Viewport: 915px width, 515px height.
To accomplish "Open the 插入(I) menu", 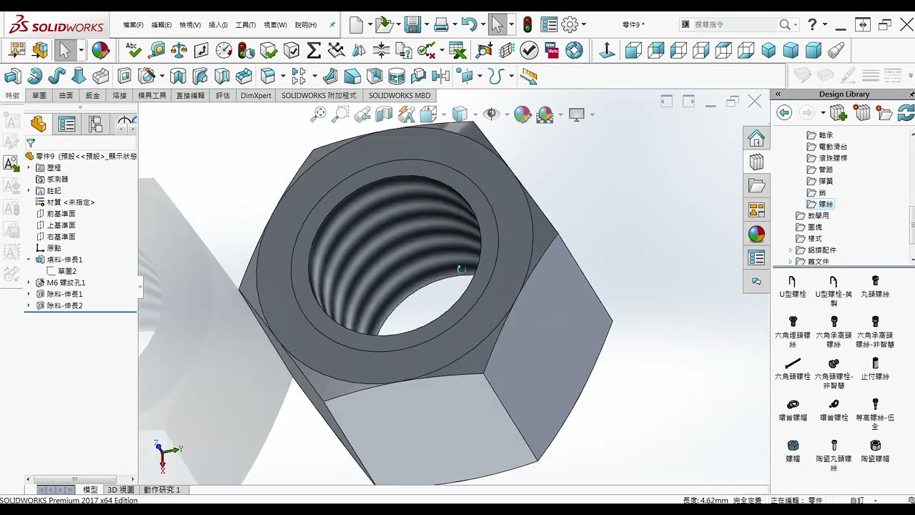I will (218, 24).
